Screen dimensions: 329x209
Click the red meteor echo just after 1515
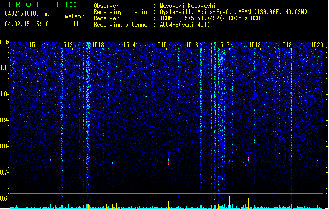tap(168, 162)
